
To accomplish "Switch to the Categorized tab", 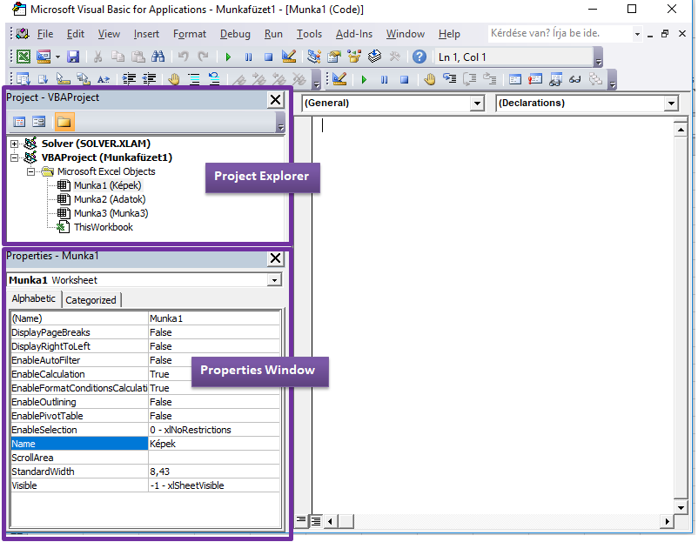I will [x=91, y=300].
